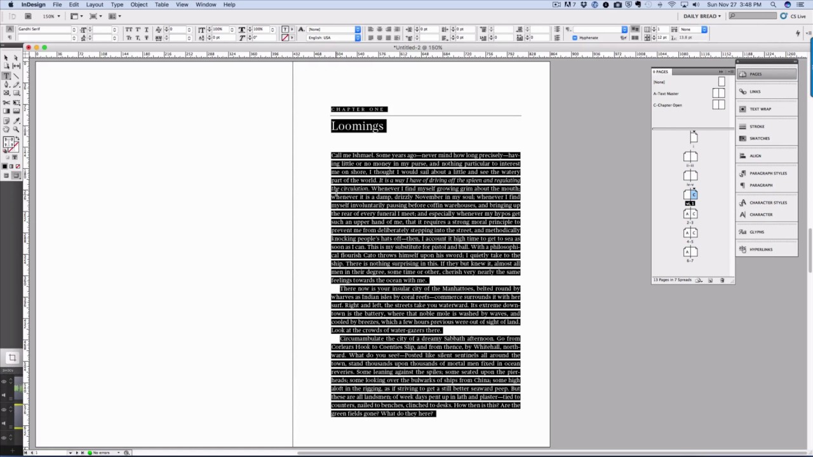Select the Gap tool
The width and height of the screenshot is (813, 457).
[x=16, y=66]
